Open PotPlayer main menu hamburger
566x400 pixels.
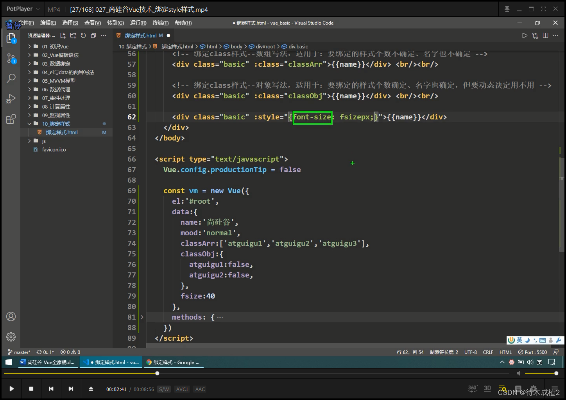[x=555, y=389]
